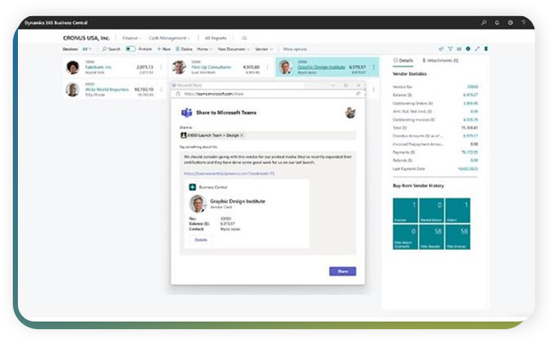Viewport: 553px width, 342px height.
Task: Select the Details tab in the factbox
Action: pyautogui.click(x=404, y=61)
